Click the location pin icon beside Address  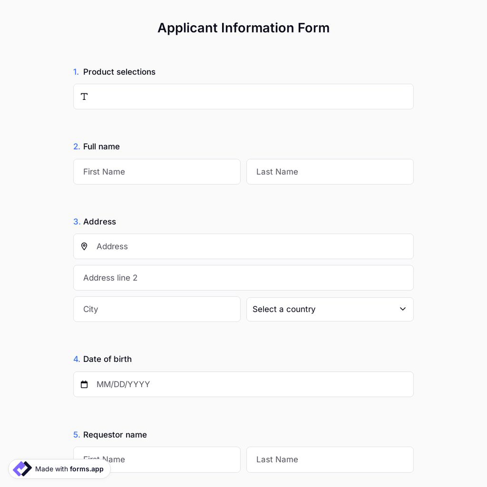[84, 246]
